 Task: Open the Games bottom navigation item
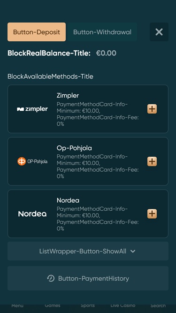[x=53, y=305]
